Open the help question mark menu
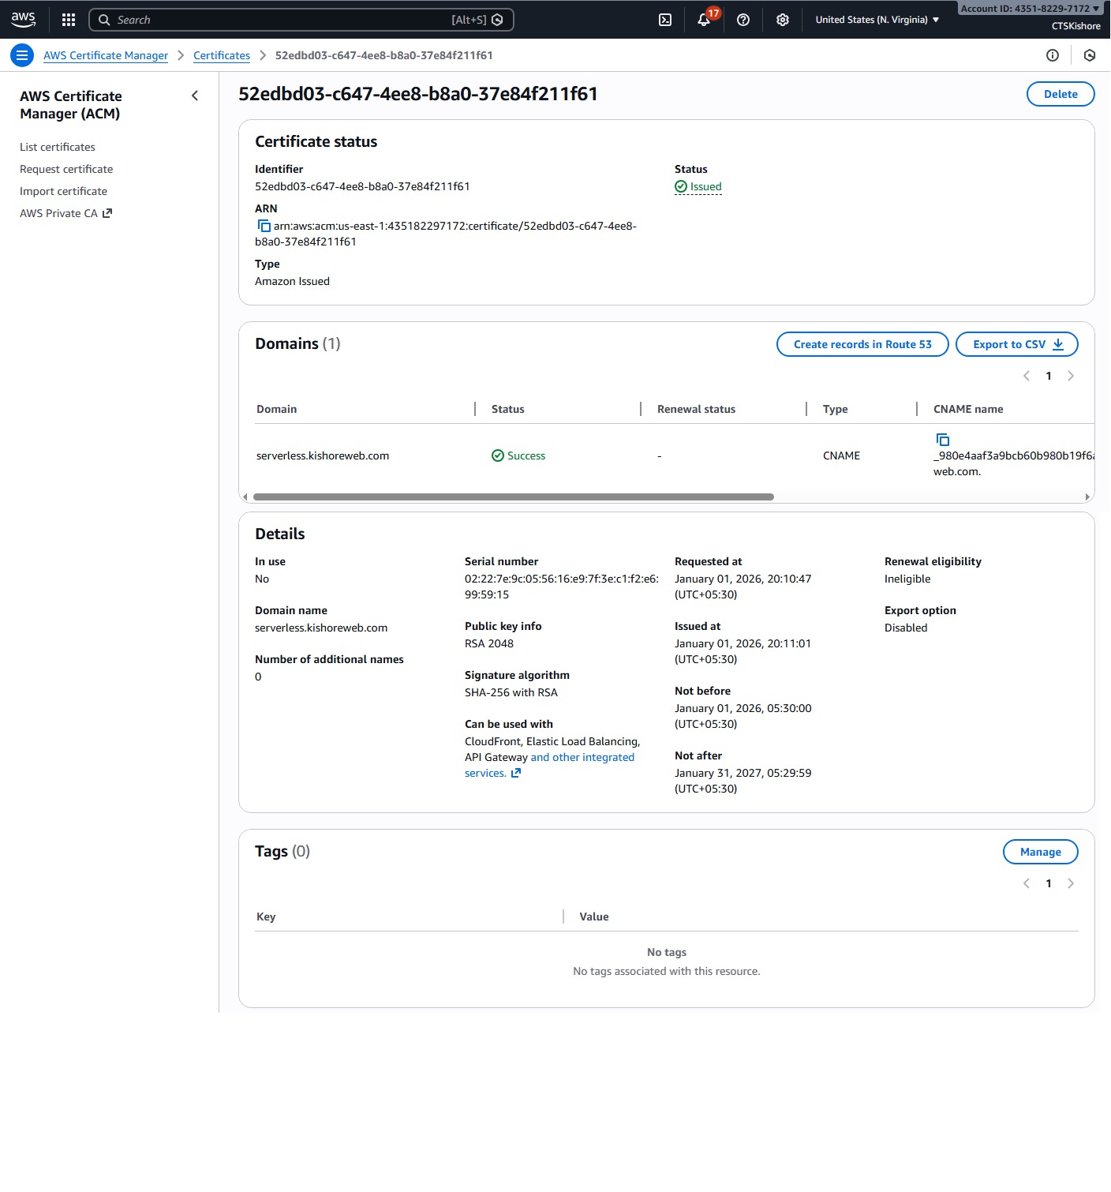The width and height of the screenshot is (1111, 1192). 743,20
